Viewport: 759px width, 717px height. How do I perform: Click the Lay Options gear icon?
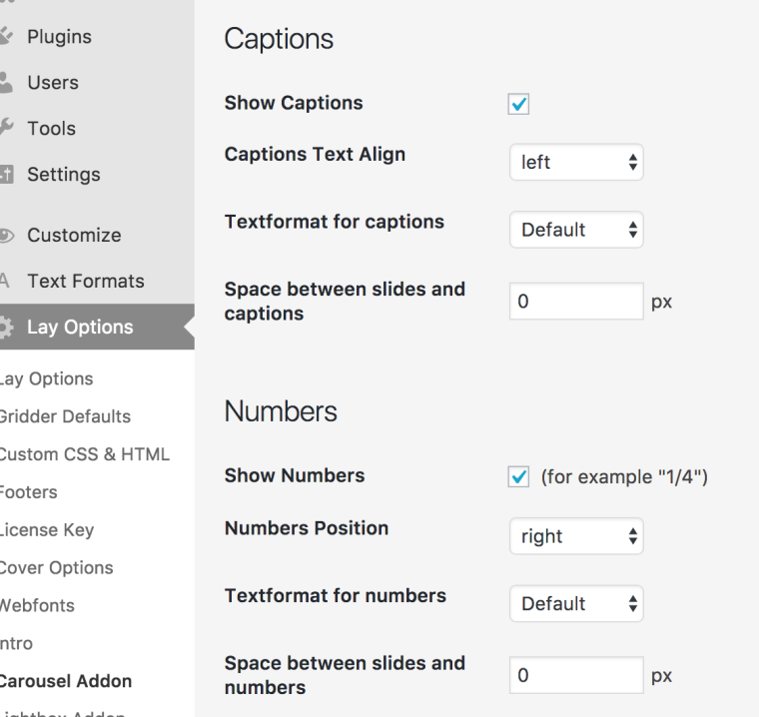click(x=6, y=328)
